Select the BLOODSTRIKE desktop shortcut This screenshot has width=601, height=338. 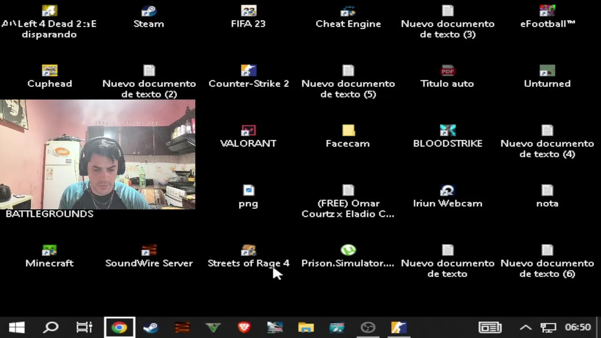[x=447, y=137]
